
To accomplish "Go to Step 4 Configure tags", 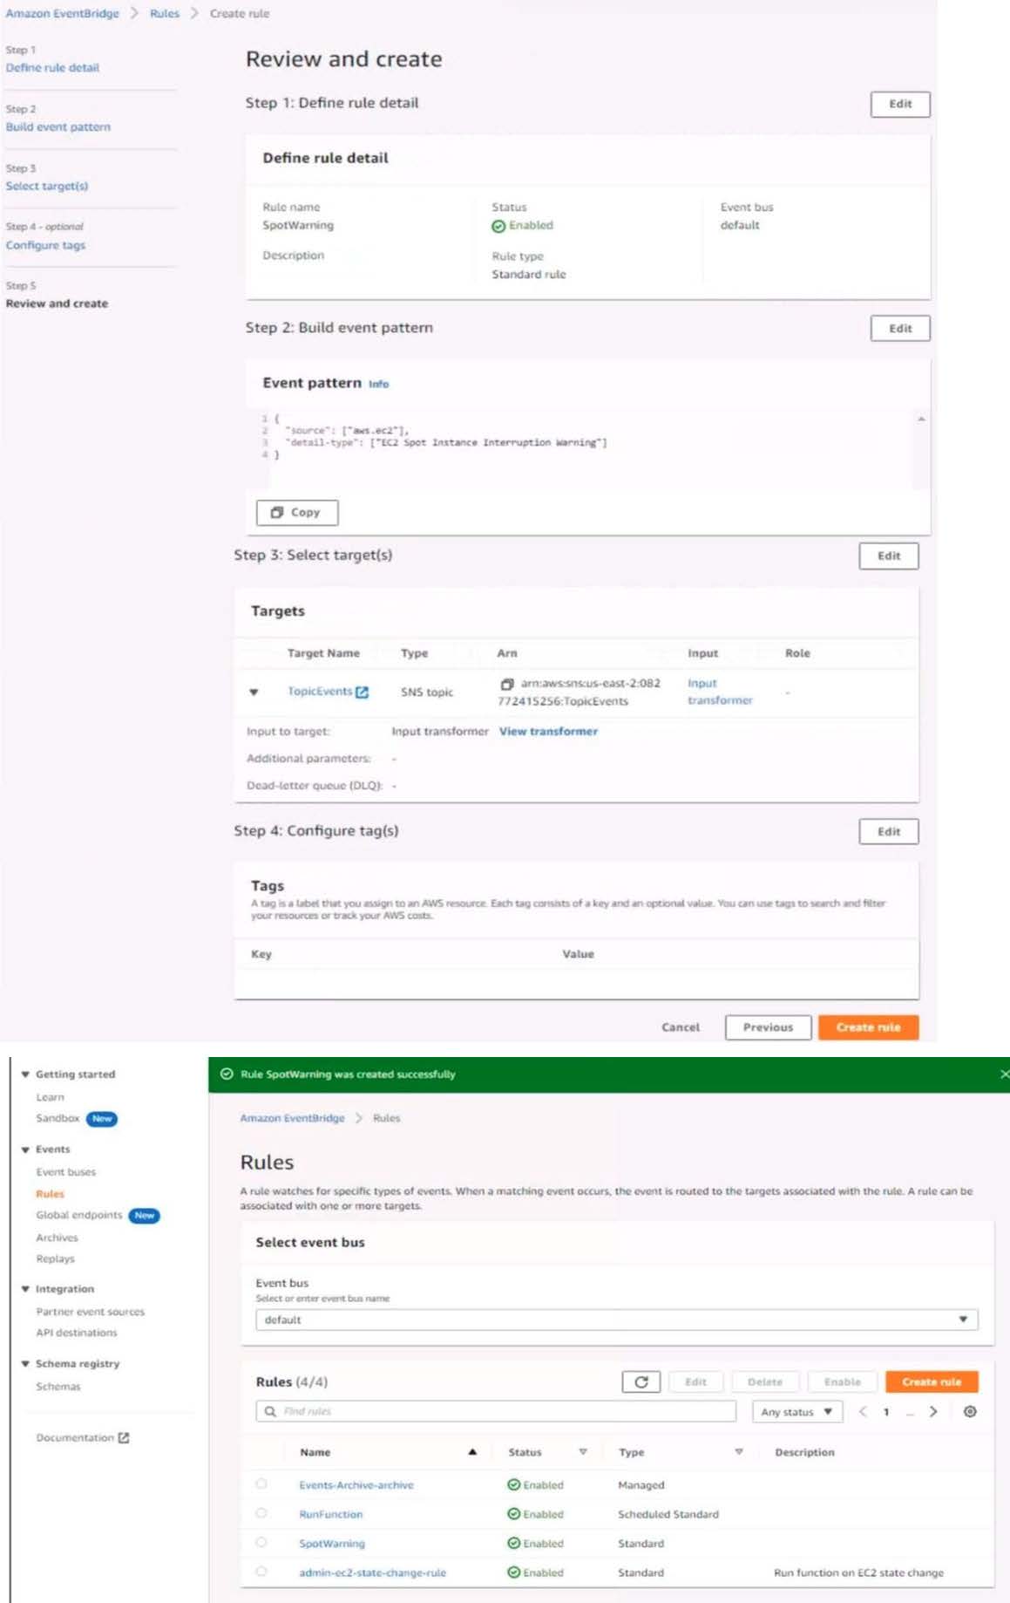I will (45, 246).
